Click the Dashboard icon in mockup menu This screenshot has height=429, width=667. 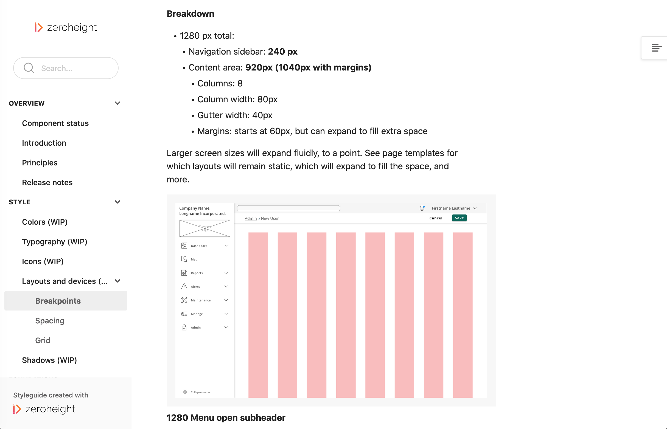[x=184, y=245]
